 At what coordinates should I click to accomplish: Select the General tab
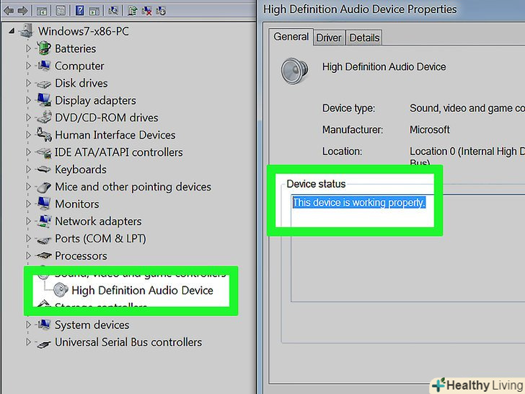tap(291, 37)
